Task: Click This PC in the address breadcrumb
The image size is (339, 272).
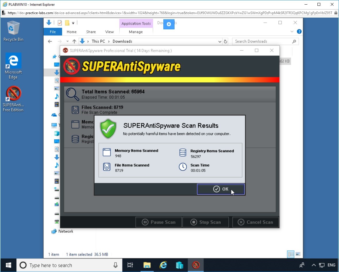Action: pos(98,41)
